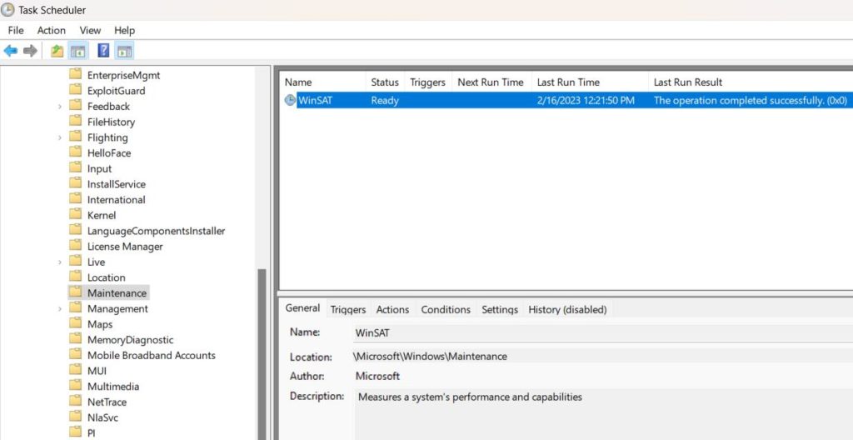Click the Task Scheduler title bar clock icon
853x440 pixels.
[7, 10]
